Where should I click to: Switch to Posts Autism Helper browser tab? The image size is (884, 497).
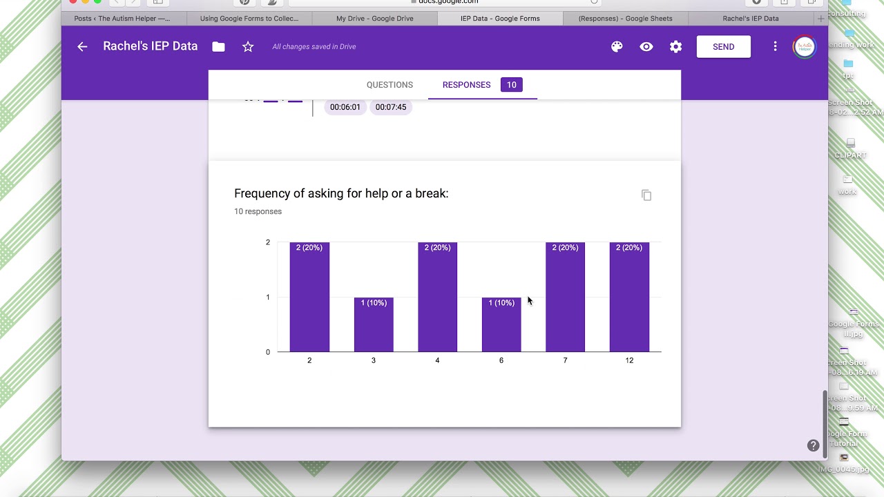coord(122,19)
